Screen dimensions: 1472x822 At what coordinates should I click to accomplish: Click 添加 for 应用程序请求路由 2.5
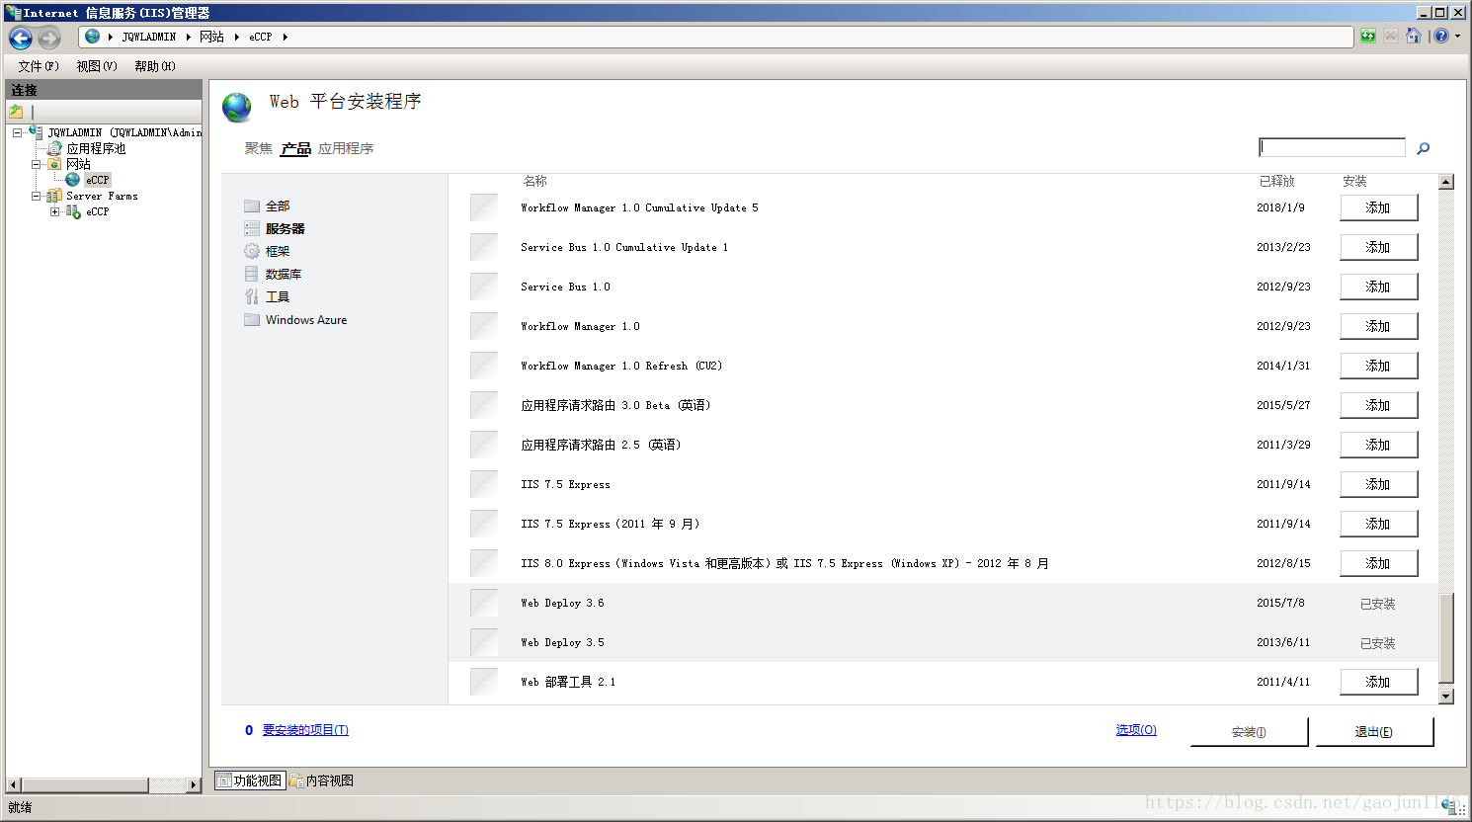pyautogui.click(x=1378, y=445)
